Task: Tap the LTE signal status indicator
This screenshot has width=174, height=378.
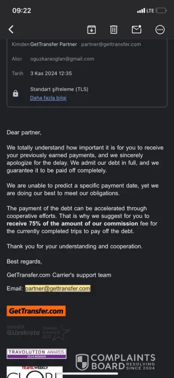Action: (x=145, y=11)
